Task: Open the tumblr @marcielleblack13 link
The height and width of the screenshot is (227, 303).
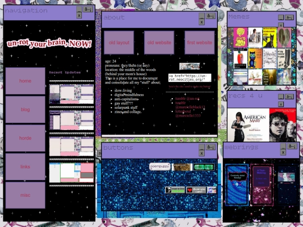Action: 190,105
